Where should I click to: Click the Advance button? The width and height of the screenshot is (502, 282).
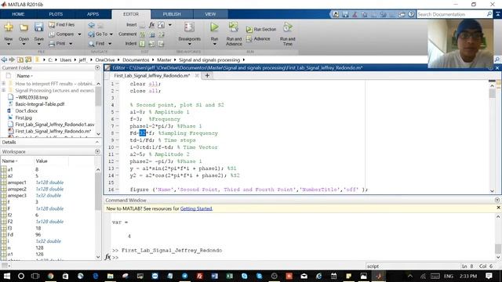tap(258, 38)
